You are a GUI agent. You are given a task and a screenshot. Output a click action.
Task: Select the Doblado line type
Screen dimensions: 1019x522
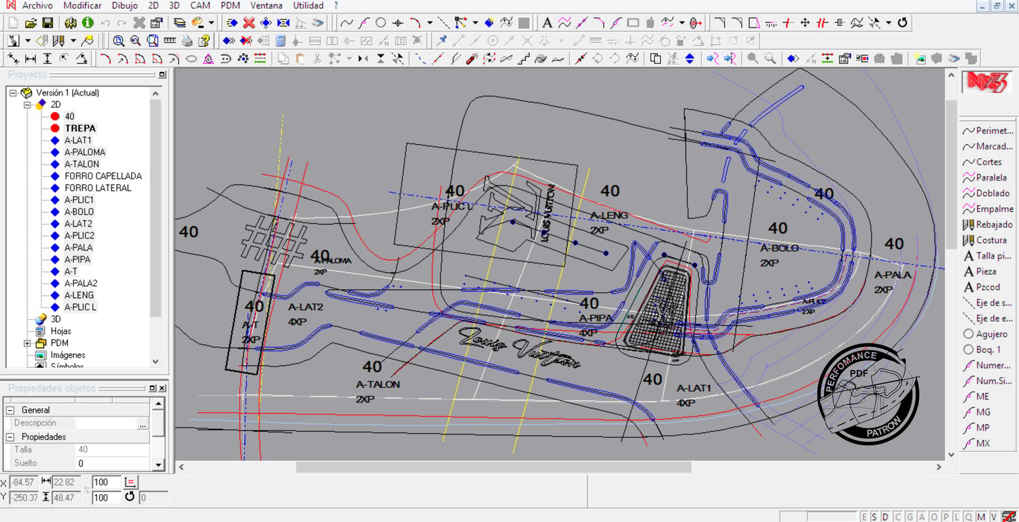tap(986, 193)
